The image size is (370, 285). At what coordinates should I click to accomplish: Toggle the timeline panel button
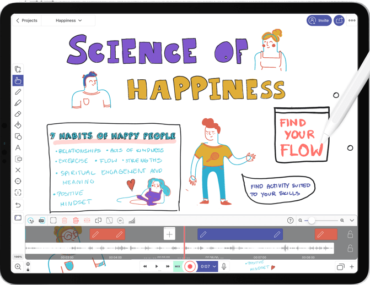(x=18, y=218)
